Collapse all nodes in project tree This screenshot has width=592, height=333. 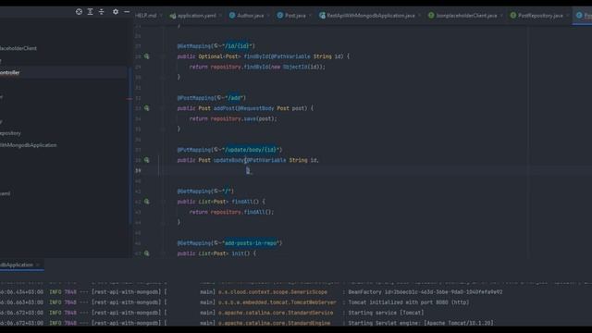tap(101, 12)
